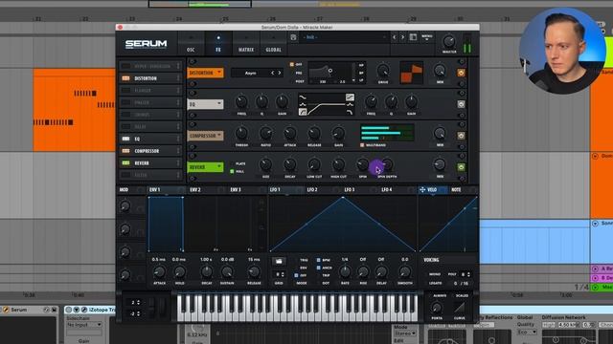This screenshot has height=344, width=613.
Task: Select Hall reverb type
Action: pos(238,171)
